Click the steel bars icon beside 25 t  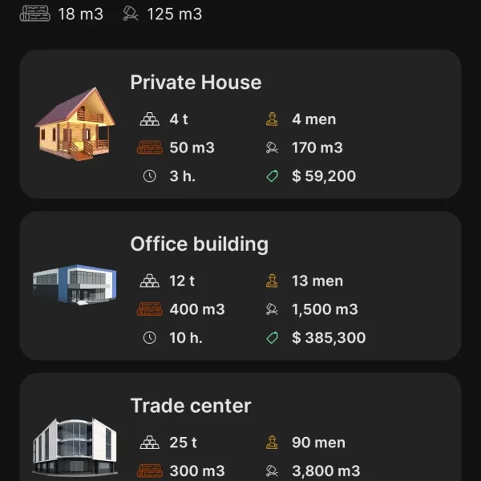[149, 443]
